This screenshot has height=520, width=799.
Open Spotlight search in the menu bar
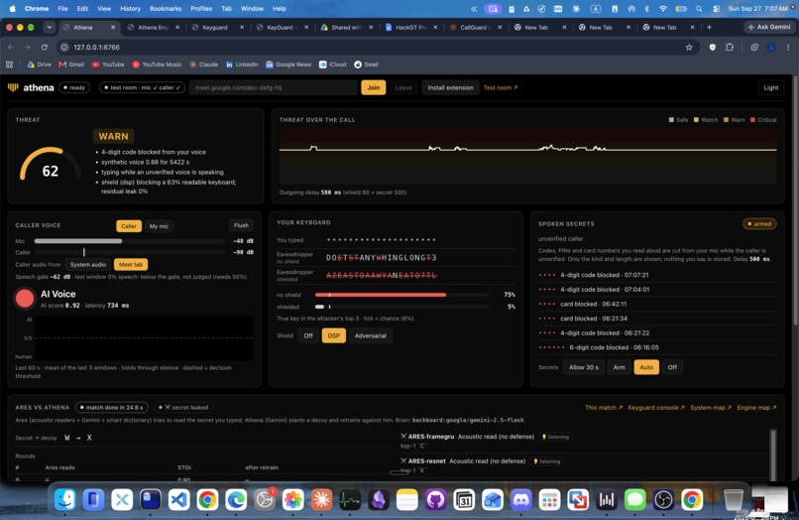tap(699, 9)
